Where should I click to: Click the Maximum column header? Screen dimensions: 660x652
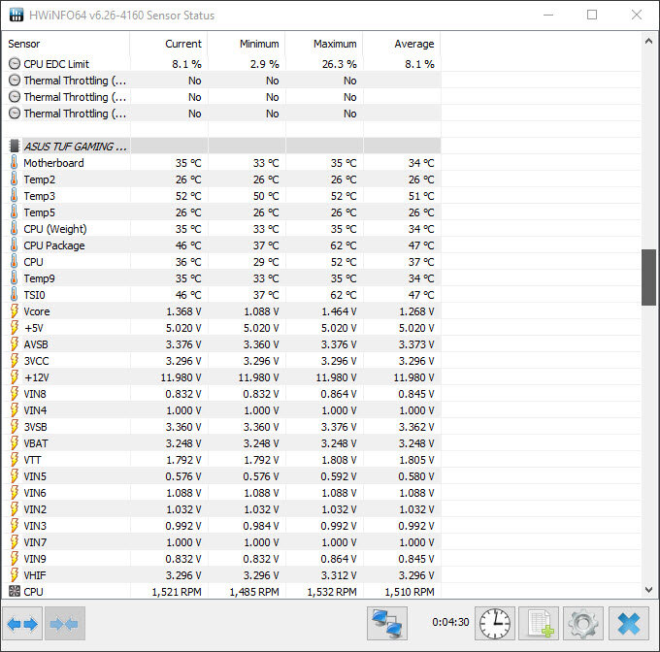[335, 44]
